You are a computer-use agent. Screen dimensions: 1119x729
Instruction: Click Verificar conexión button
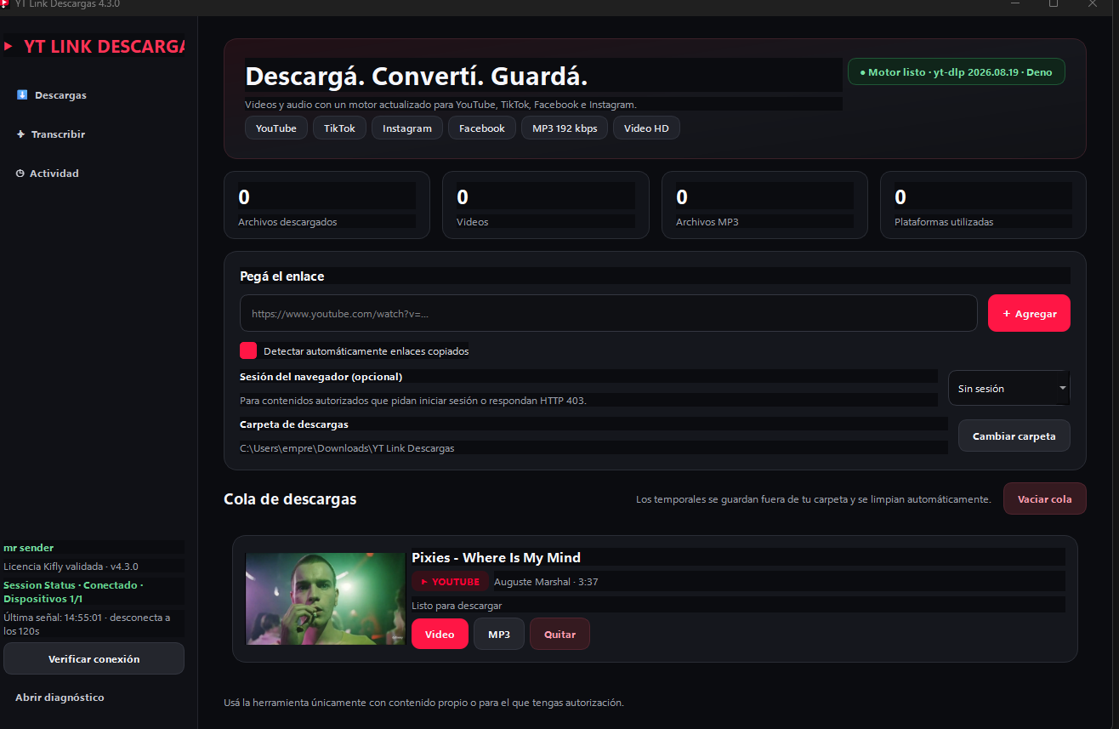tap(94, 658)
